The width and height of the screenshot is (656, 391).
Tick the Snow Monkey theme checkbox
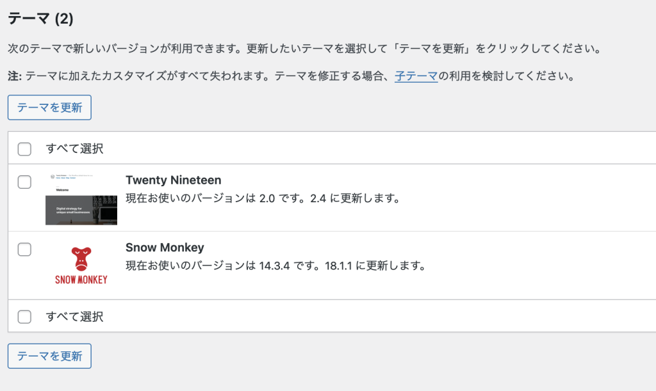[24, 250]
